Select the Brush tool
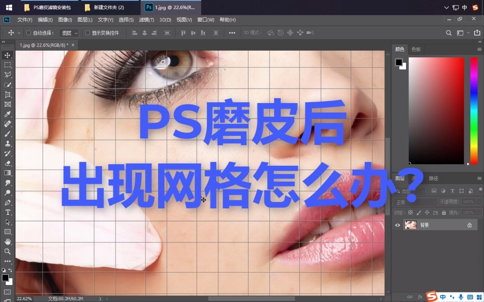 coord(7,134)
